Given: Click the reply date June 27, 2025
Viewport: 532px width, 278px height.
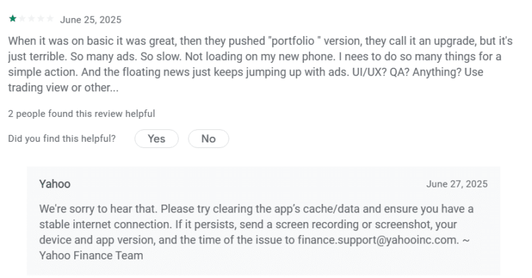Looking at the screenshot, I should point(457,184).
